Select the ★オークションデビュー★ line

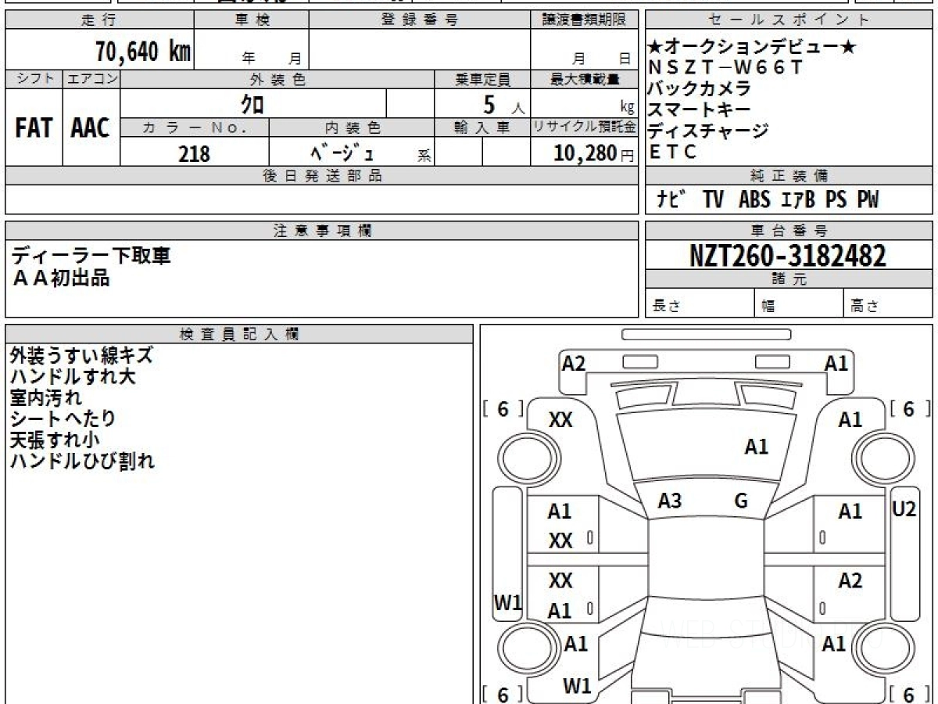coord(753,48)
